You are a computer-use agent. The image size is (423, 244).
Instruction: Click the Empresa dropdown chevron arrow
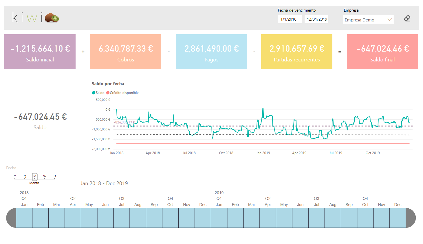(x=390, y=20)
